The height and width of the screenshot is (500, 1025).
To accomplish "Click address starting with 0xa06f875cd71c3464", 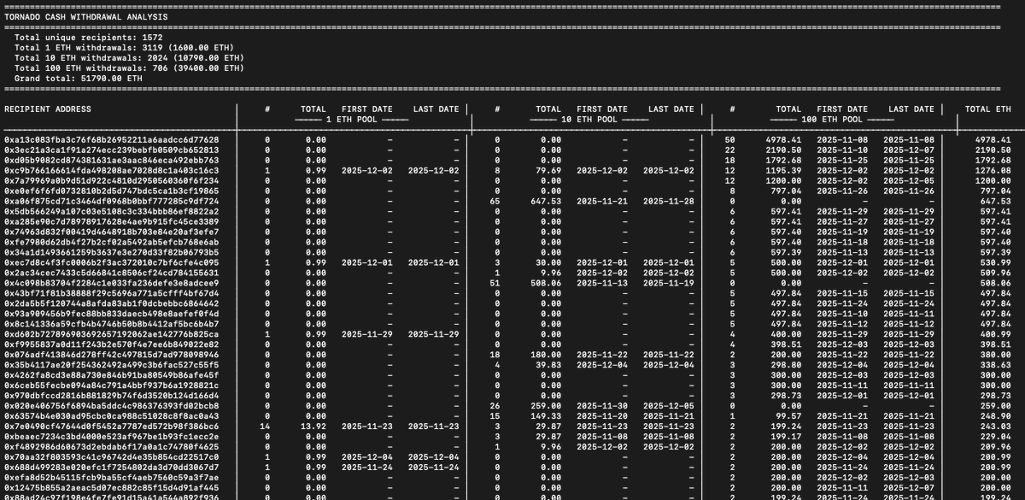I will click(112, 202).
